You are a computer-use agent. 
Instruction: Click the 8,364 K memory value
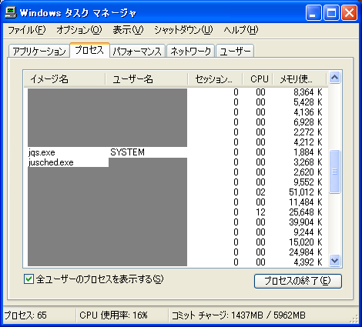(x=308, y=92)
